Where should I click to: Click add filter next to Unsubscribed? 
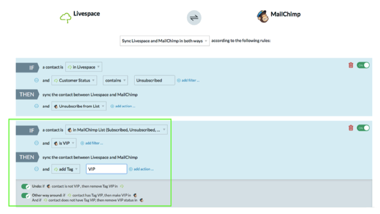pos(188,80)
